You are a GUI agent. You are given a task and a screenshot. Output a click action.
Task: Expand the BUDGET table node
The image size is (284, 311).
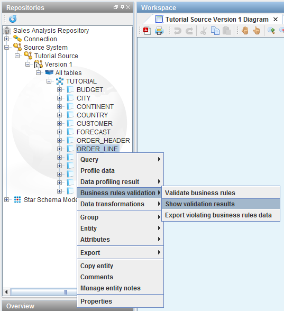tap(59, 90)
